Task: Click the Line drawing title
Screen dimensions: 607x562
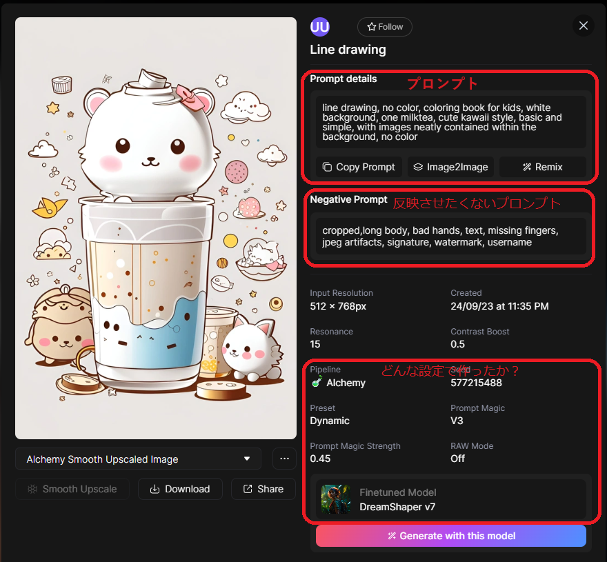Action: pyautogui.click(x=348, y=50)
